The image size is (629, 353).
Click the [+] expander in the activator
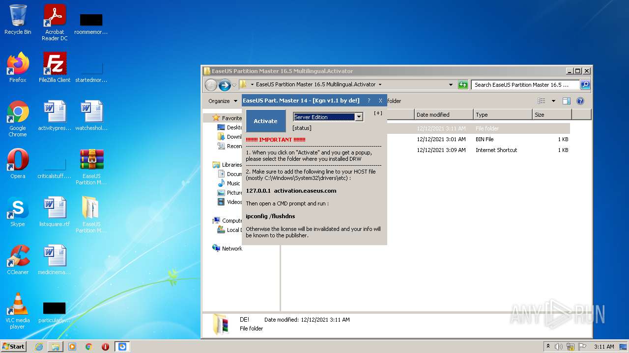point(378,113)
